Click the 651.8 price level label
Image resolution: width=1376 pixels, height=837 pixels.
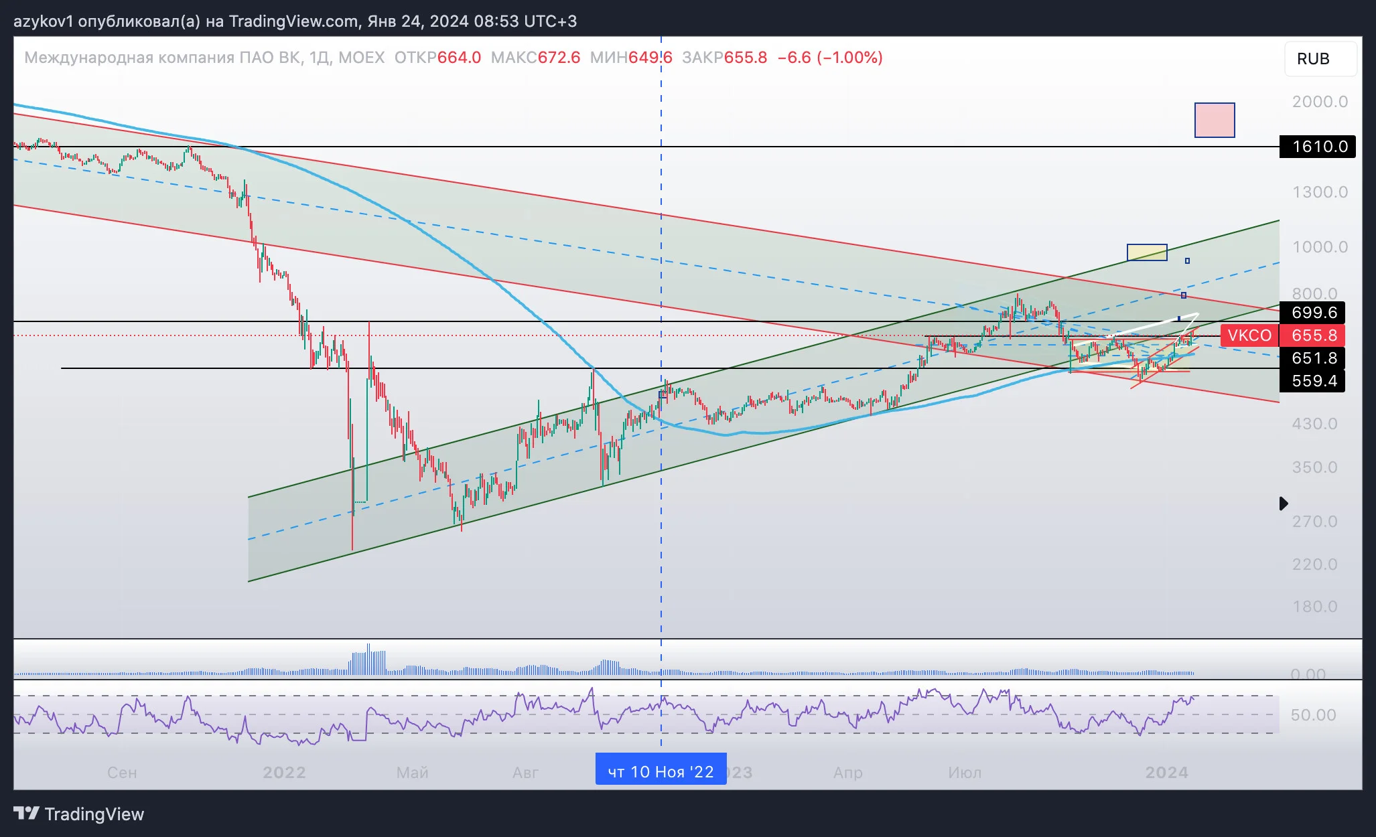click(1312, 358)
